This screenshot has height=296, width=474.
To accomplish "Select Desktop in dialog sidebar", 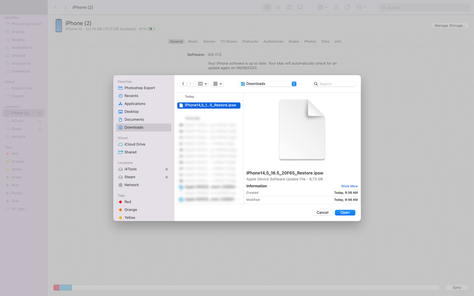I will tap(144, 112).
